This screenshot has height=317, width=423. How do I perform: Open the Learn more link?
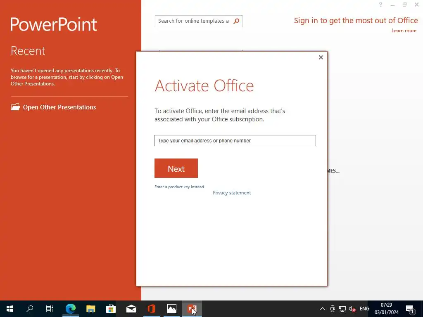coord(404,31)
